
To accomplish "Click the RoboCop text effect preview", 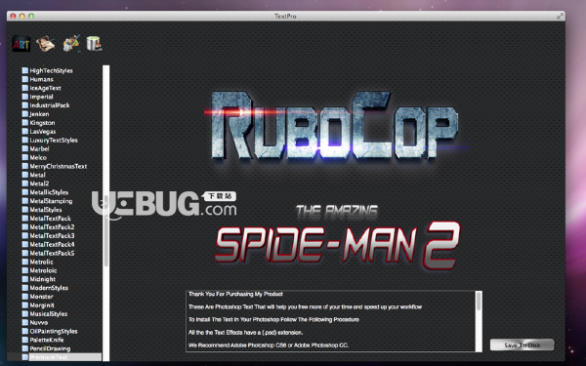I will 335,126.
